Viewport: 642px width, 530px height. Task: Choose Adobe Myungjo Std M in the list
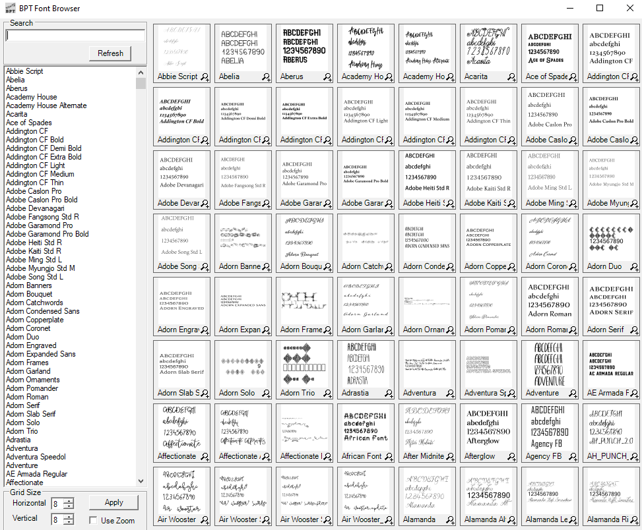point(40,269)
